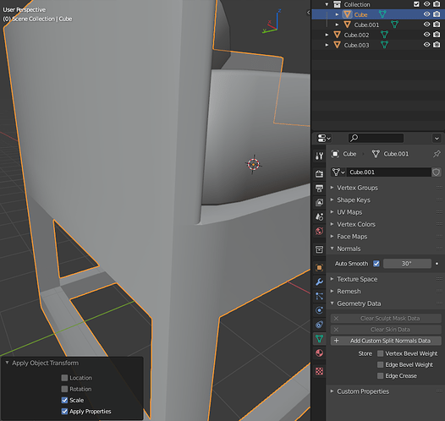Enable Edge Bevel Weight checkbox
Screen dimensions: 445x421
381,364
